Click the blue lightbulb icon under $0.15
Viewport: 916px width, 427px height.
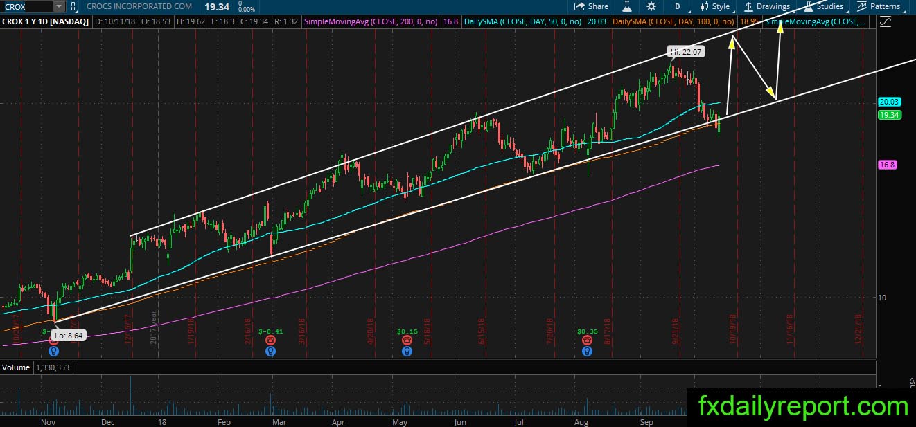407,352
